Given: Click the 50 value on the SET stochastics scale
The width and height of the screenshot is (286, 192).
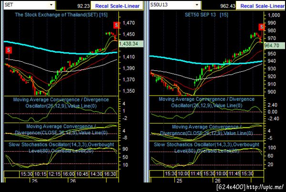Looking at the screenshot, I should [x=125, y=157].
